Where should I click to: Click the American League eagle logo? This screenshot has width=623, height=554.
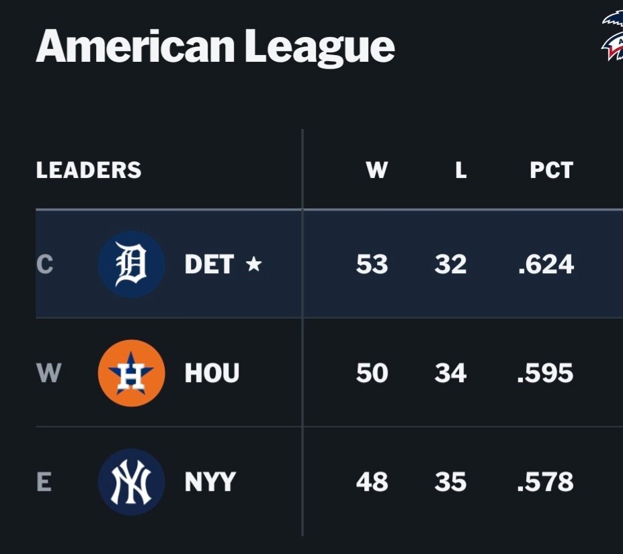(x=612, y=36)
